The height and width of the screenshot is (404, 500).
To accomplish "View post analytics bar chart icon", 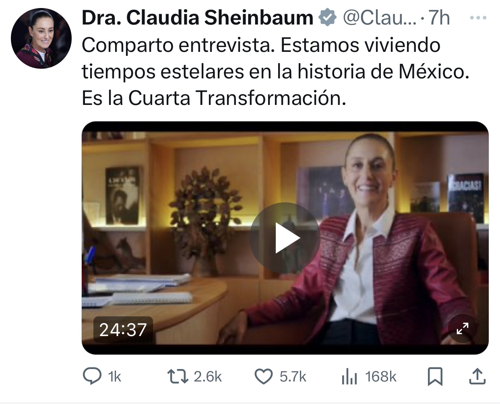I will [x=349, y=377].
